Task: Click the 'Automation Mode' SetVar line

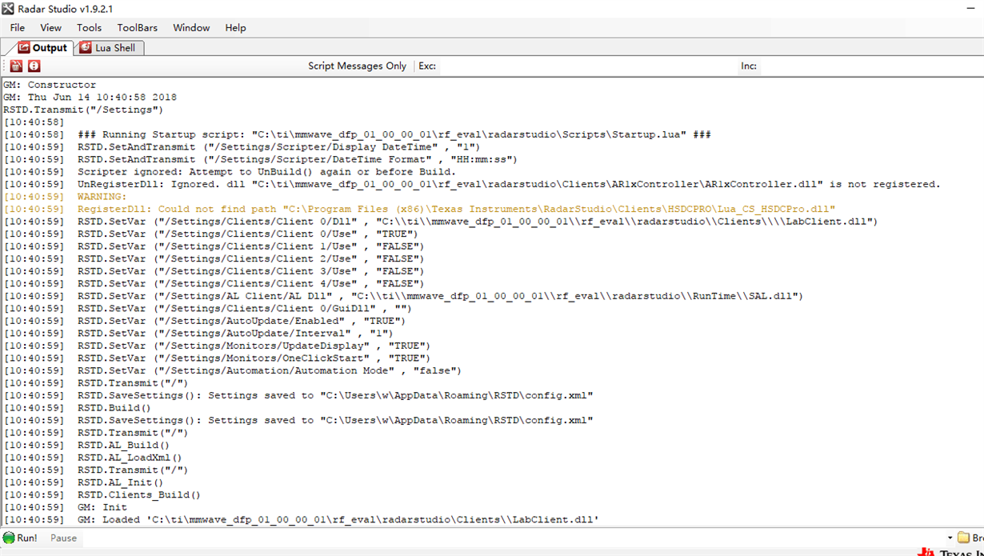Action: point(233,370)
